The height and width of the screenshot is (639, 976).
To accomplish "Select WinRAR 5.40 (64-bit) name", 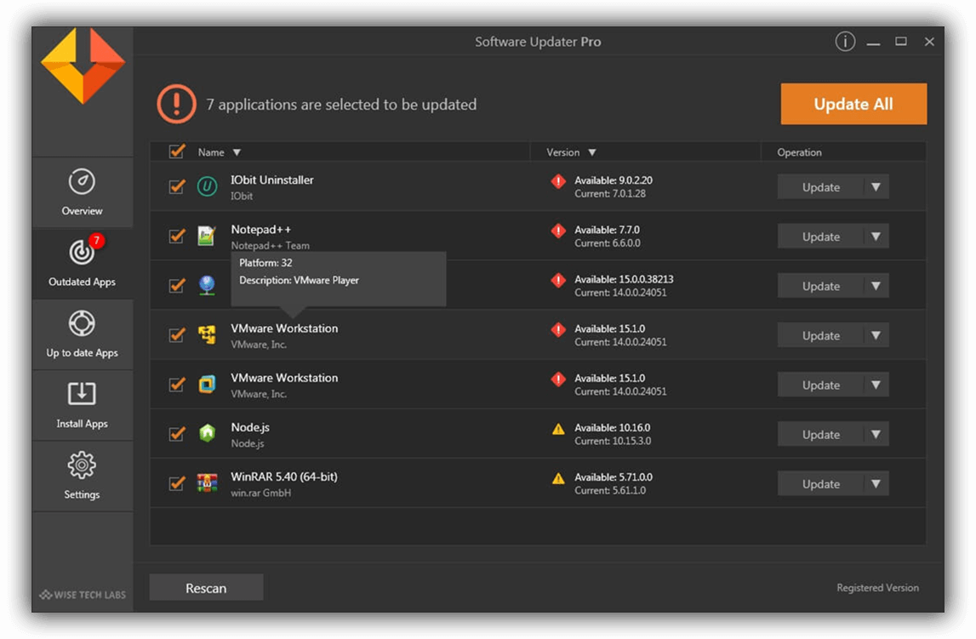I will [x=284, y=476].
